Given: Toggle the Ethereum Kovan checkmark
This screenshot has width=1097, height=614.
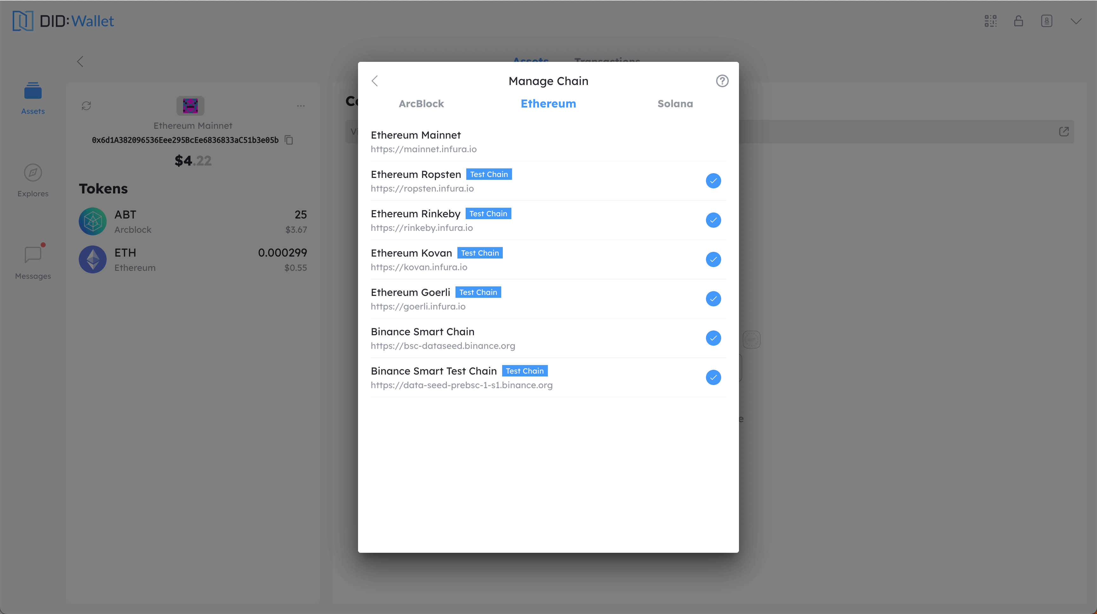Looking at the screenshot, I should 713,259.
